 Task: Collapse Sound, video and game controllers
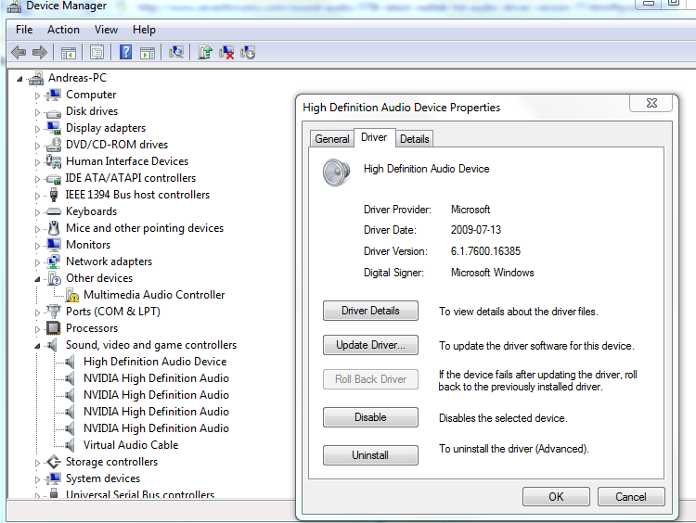coord(38,346)
